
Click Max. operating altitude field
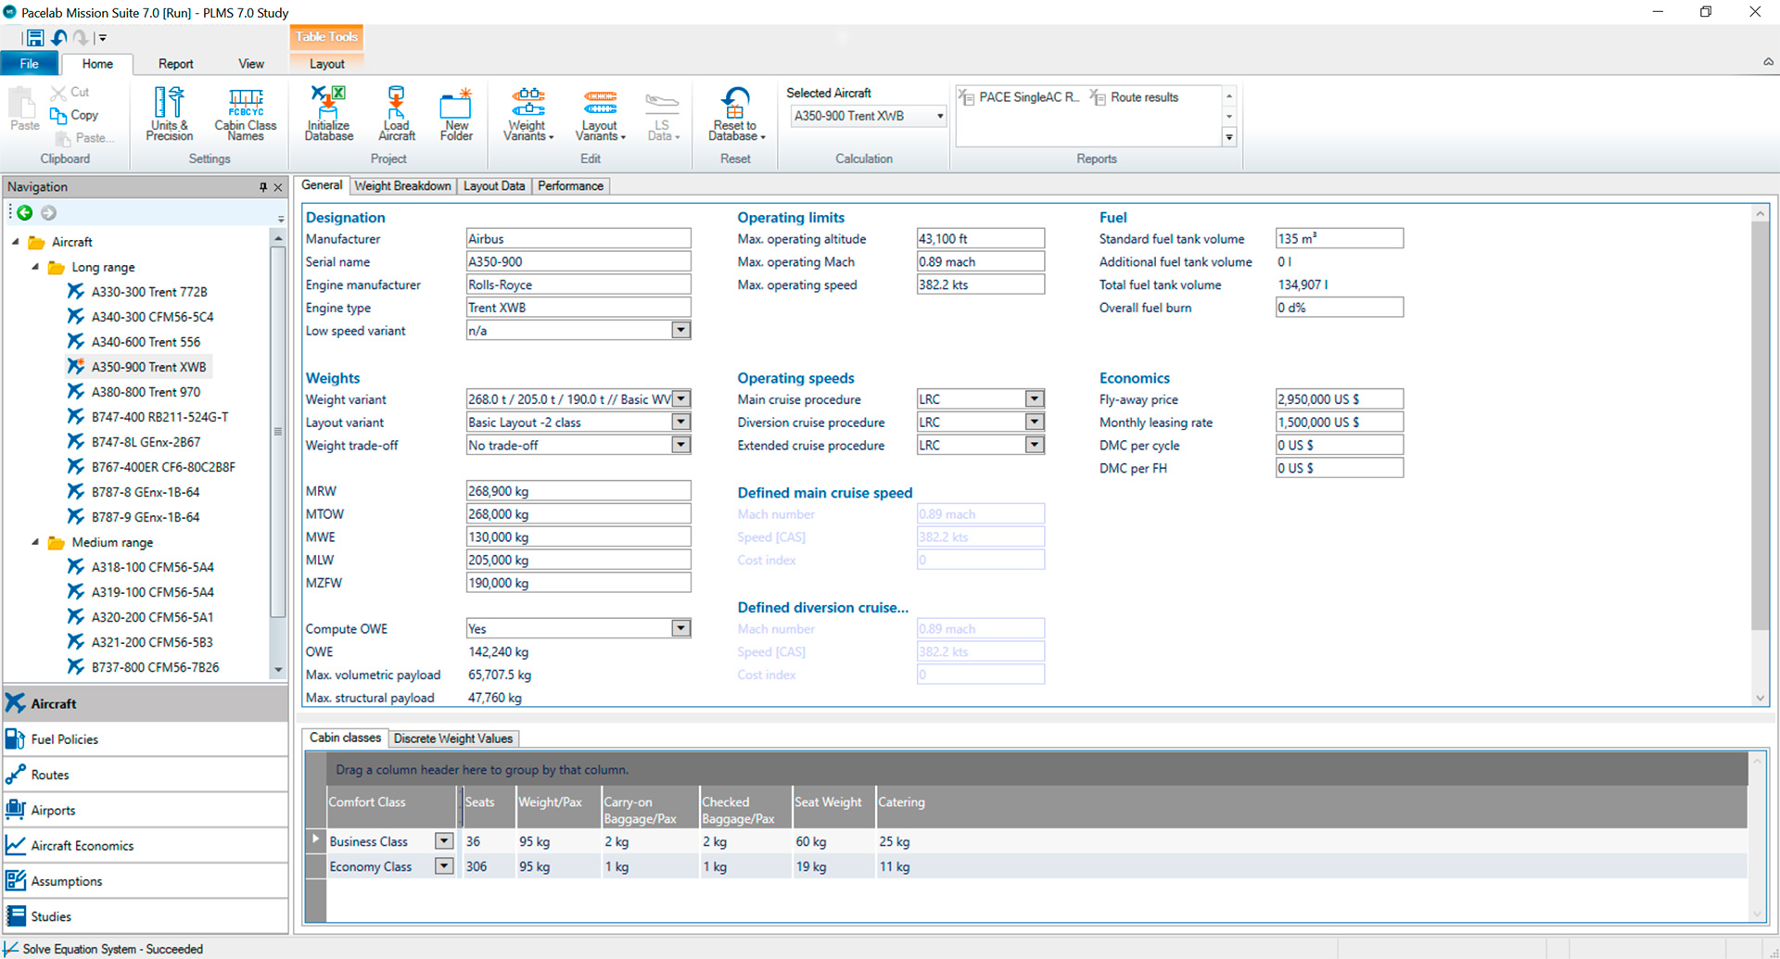(x=981, y=239)
